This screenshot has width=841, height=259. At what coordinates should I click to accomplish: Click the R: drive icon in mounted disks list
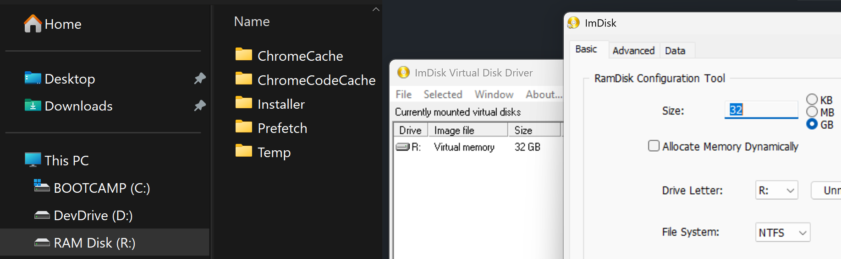[403, 147]
